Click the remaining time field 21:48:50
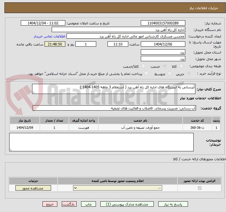This screenshot has width=226, height=212. [x=55, y=44]
